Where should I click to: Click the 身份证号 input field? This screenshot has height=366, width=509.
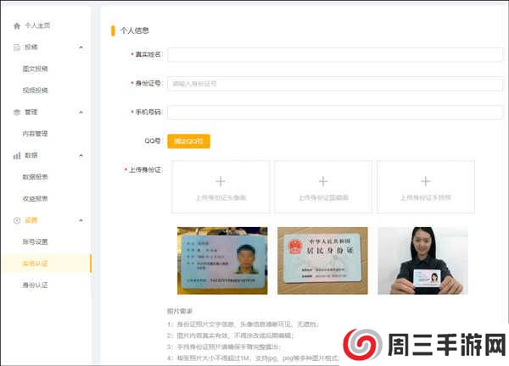pyautogui.click(x=335, y=83)
